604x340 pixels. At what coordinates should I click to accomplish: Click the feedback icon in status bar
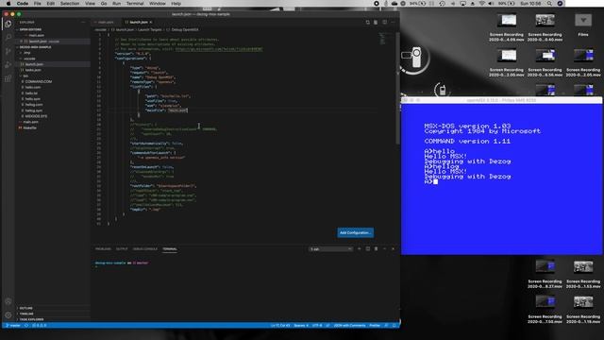[x=386, y=325]
